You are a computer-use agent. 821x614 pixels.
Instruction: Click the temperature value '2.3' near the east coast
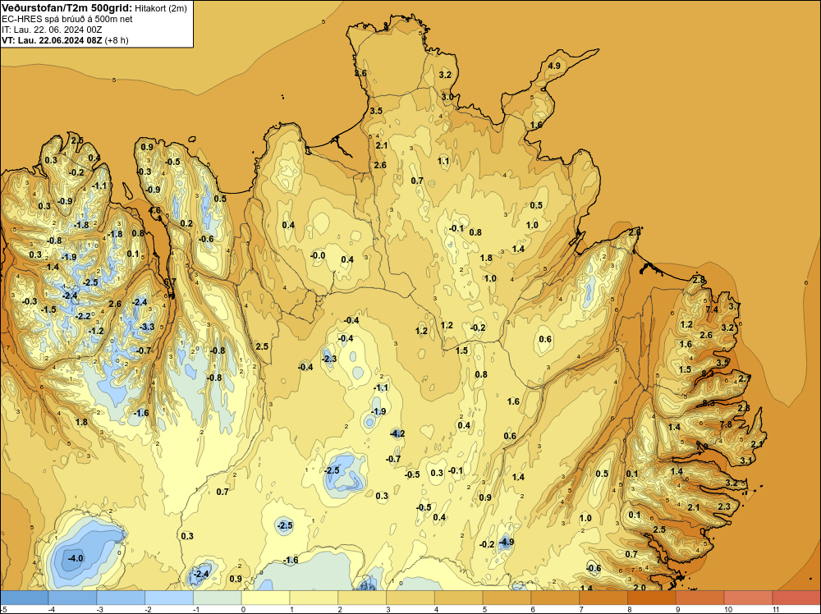click(x=723, y=506)
